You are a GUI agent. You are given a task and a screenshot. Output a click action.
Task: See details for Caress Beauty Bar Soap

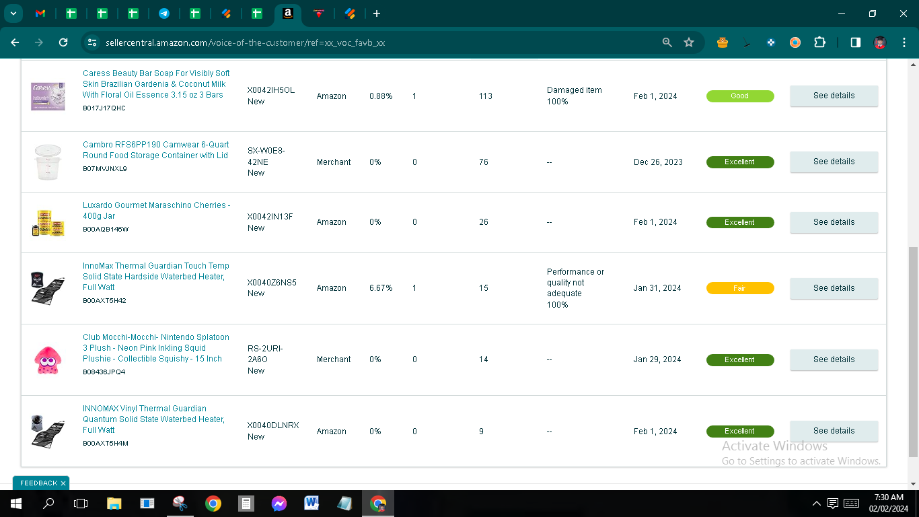click(834, 96)
